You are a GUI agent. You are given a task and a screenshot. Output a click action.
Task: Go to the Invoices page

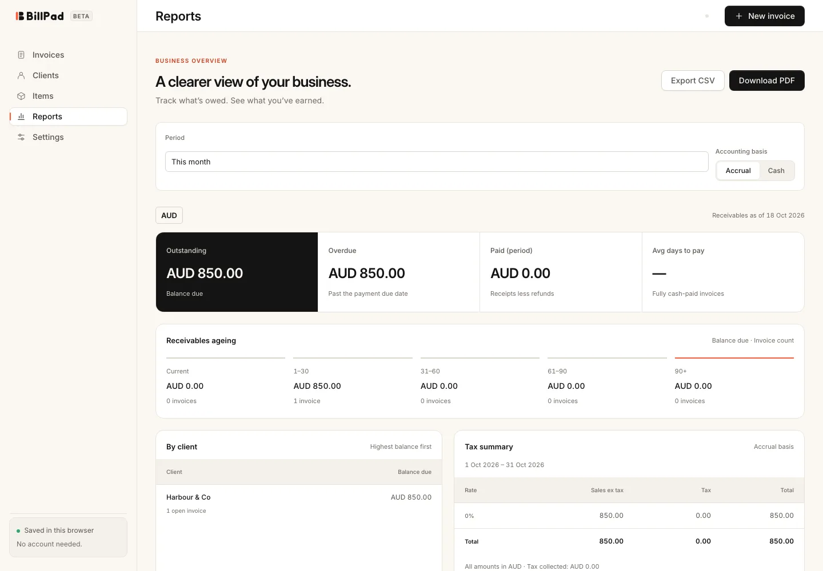click(69, 55)
